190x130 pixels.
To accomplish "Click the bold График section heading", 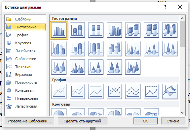I will (x=59, y=80).
